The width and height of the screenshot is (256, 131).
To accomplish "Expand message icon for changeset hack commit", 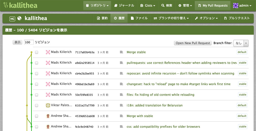I will click(x=121, y=84).
